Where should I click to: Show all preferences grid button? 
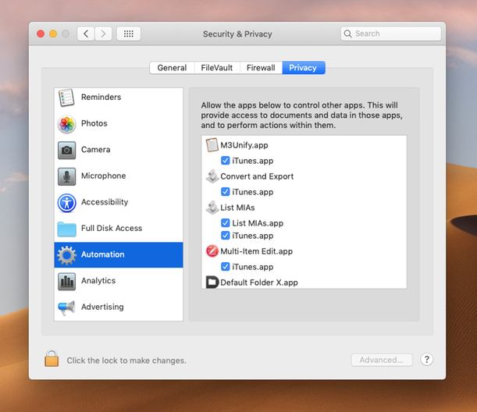coord(129,34)
